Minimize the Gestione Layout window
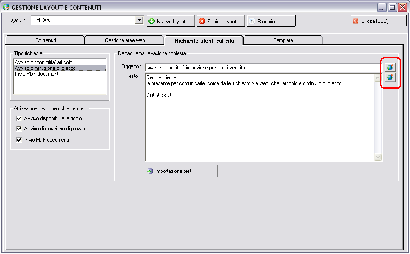The image size is (410, 254). click(382, 8)
